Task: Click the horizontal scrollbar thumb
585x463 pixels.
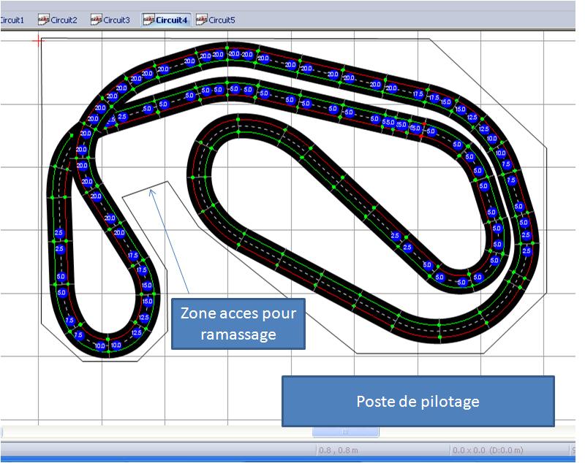Action: (345, 432)
